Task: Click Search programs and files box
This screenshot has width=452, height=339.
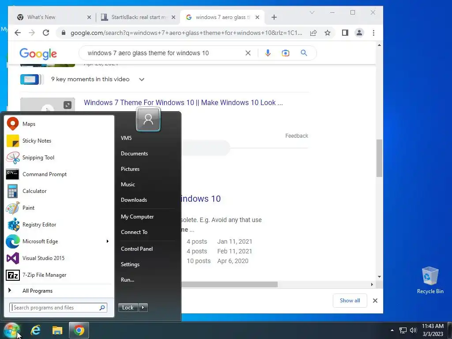Action: click(58, 308)
